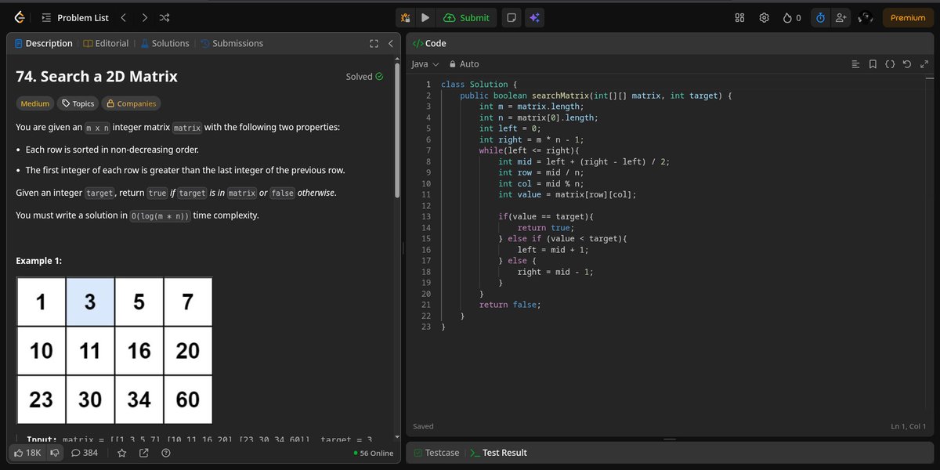The width and height of the screenshot is (940, 470).
Task: Click the 'Ln 1, Col 1' status text
Action: [908, 426]
